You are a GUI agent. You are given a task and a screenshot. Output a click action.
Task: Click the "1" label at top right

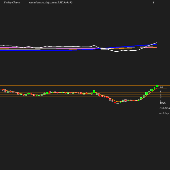[x=154, y=3]
